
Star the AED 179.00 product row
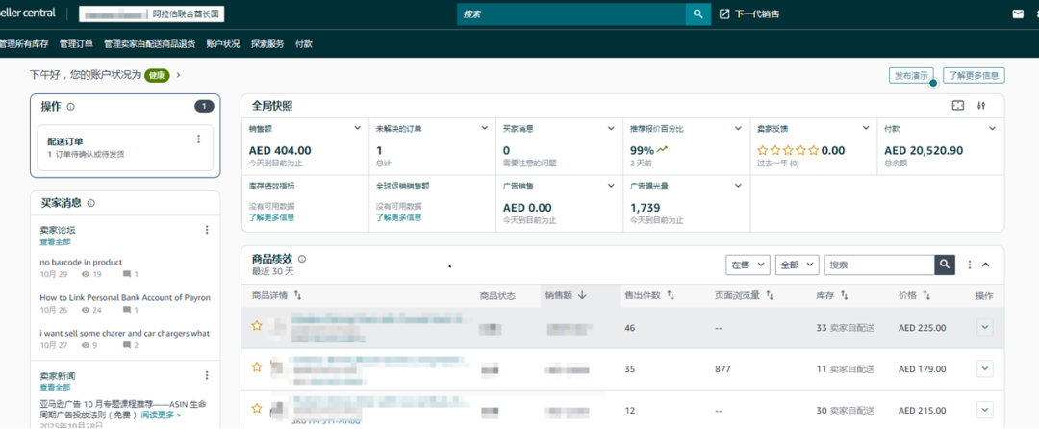coord(257,366)
